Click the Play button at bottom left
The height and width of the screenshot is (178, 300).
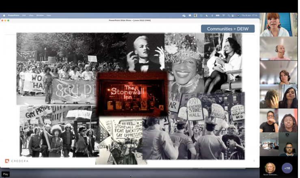pyautogui.click(x=6, y=174)
